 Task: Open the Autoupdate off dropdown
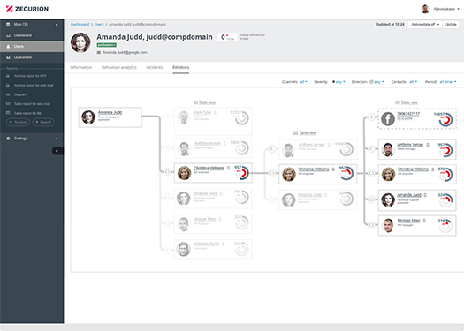click(425, 24)
